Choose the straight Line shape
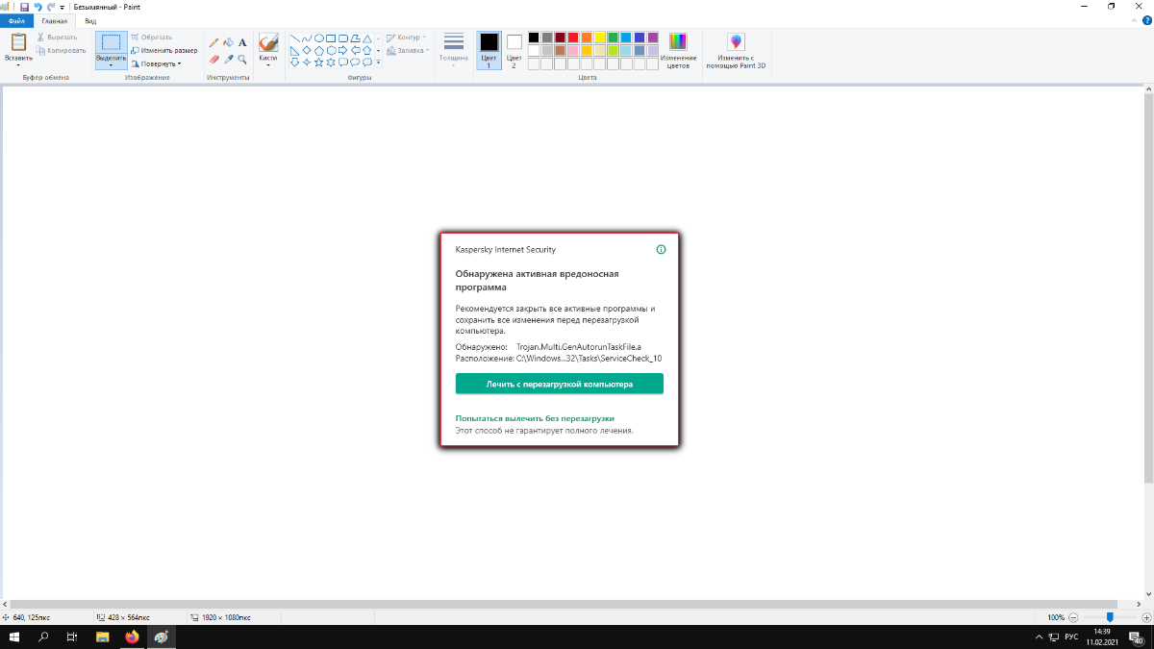Viewport: 1154px width, 649px height. [295, 38]
